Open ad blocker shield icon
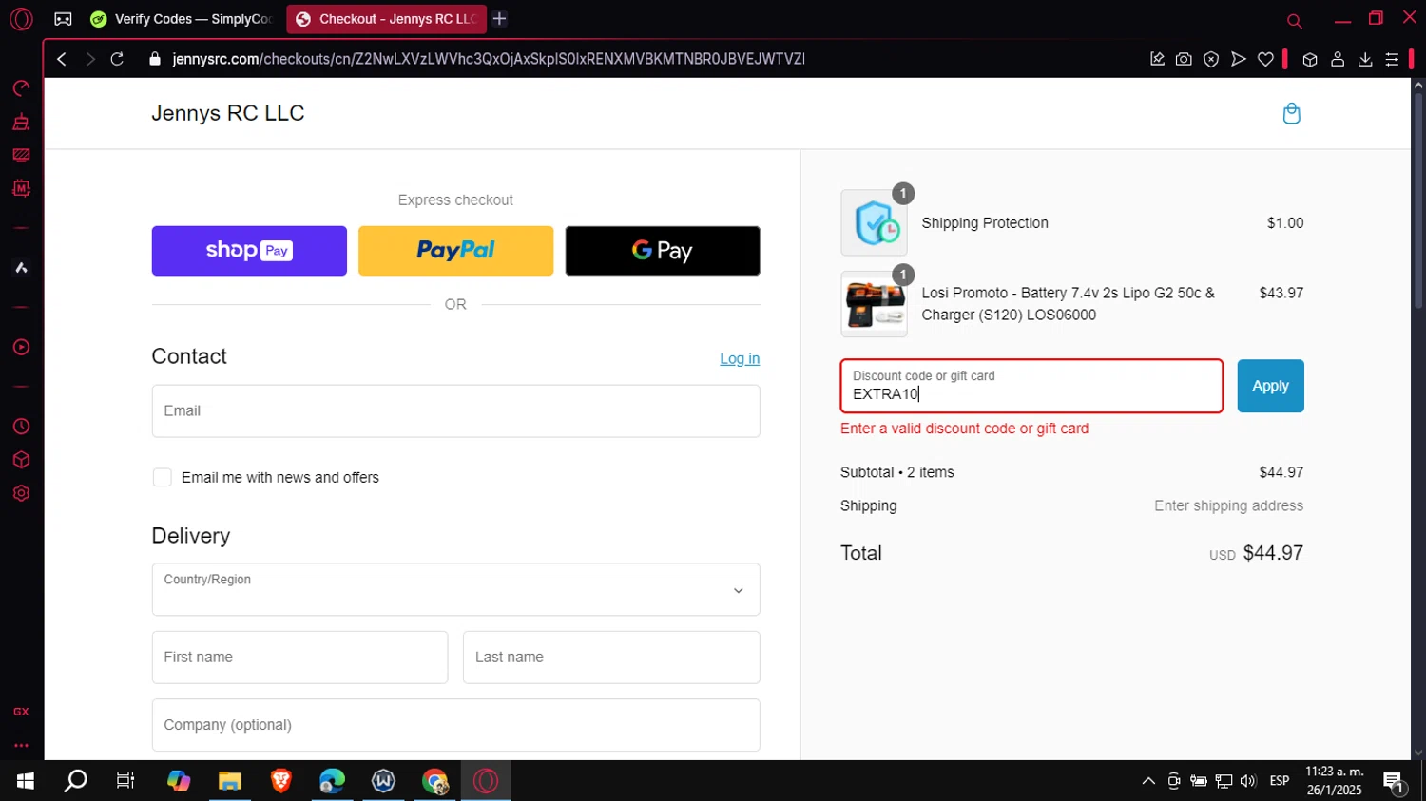This screenshot has height=801, width=1426. tap(1211, 59)
